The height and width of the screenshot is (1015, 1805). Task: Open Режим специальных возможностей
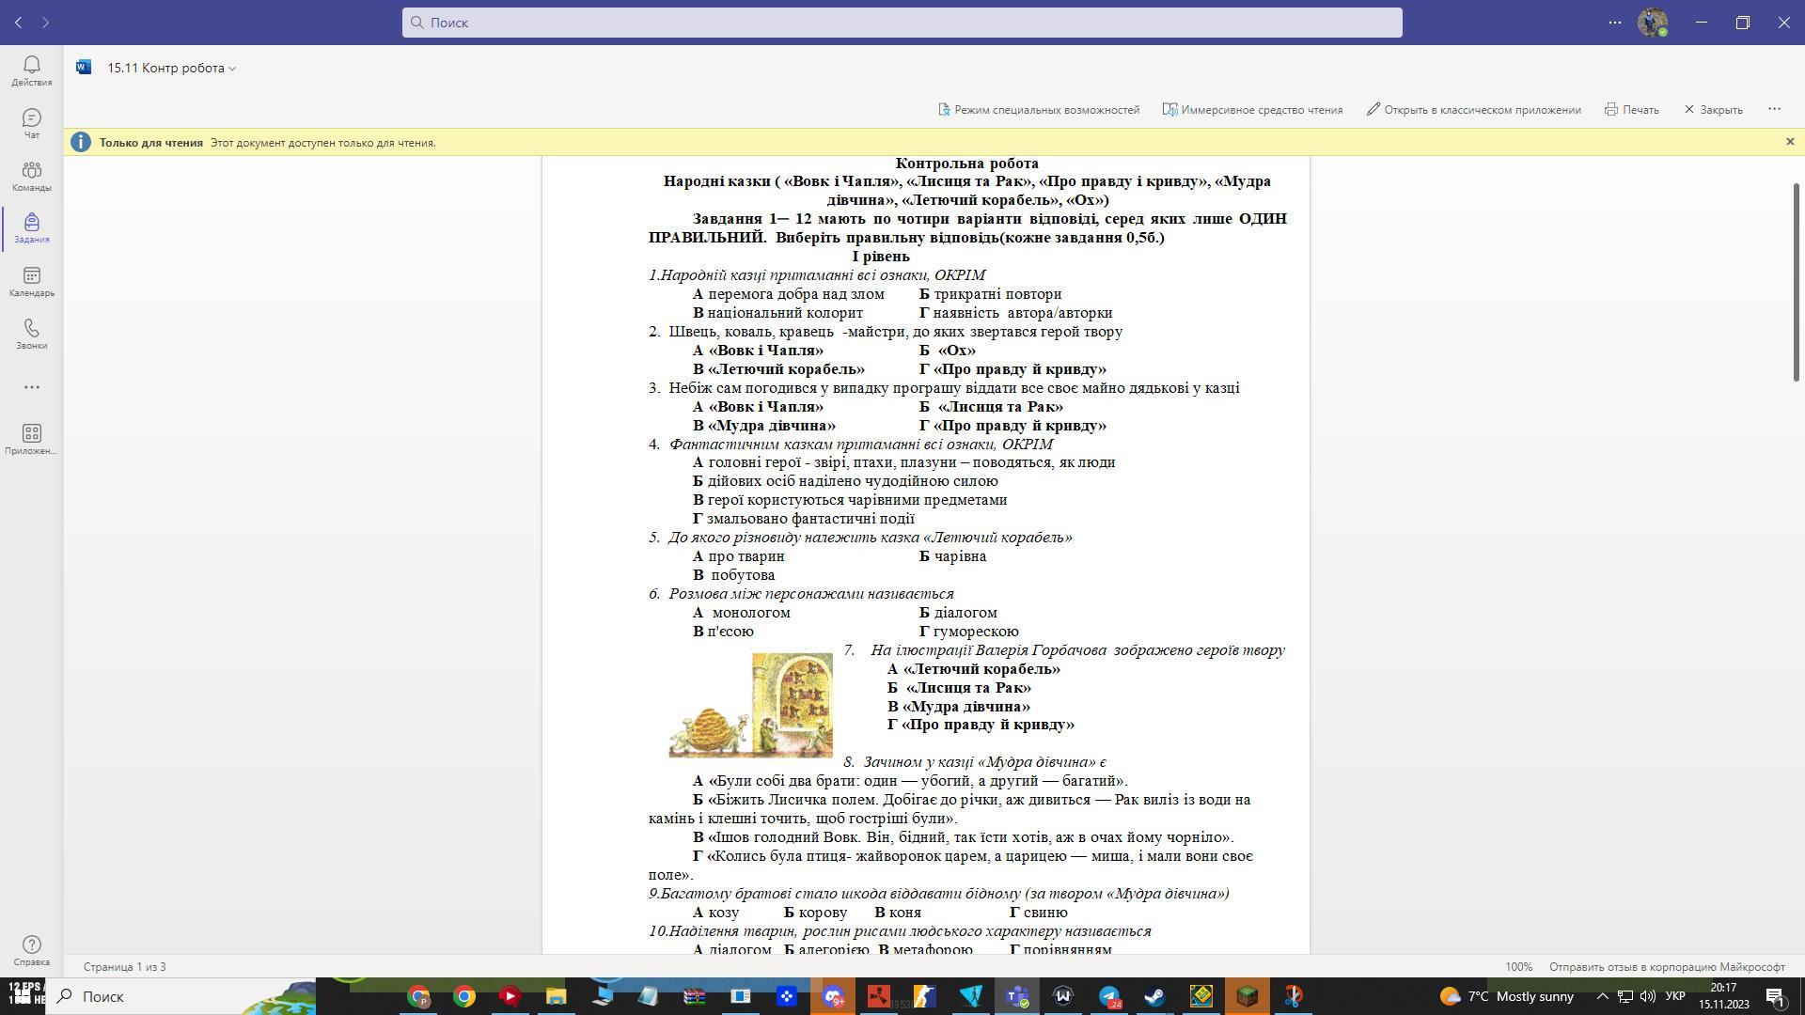pyautogui.click(x=1039, y=110)
